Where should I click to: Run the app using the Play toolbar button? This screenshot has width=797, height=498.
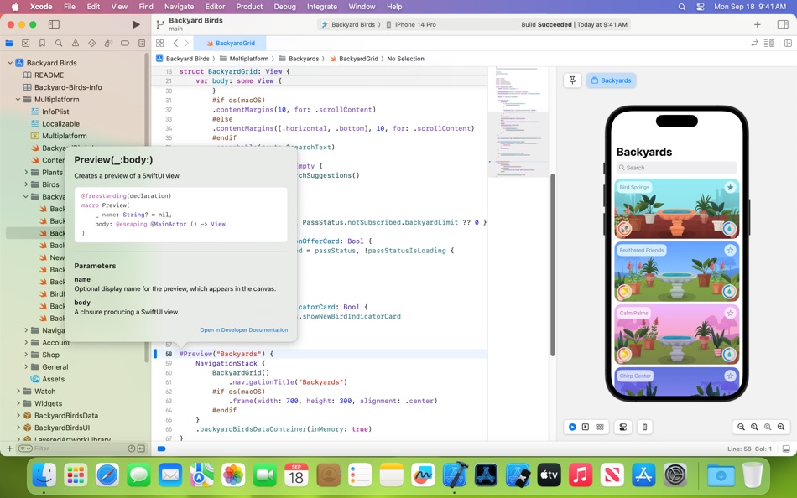[137, 24]
